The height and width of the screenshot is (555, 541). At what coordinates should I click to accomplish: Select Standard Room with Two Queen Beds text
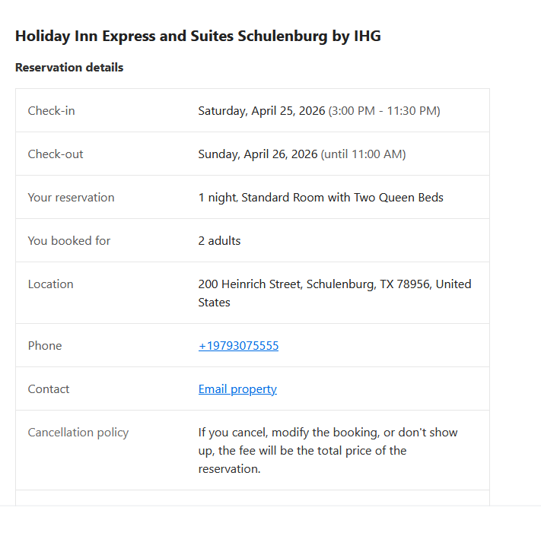342,198
